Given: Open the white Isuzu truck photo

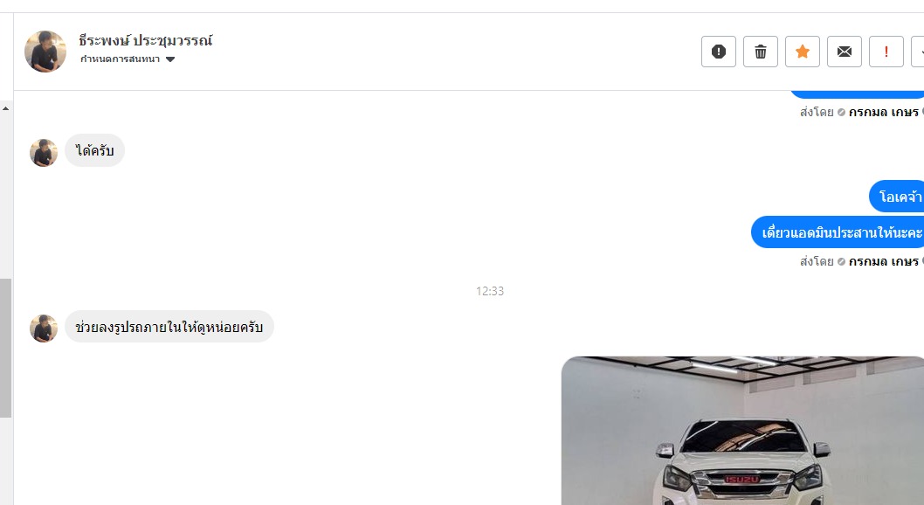Looking at the screenshot, I should [x=742, y=431].
